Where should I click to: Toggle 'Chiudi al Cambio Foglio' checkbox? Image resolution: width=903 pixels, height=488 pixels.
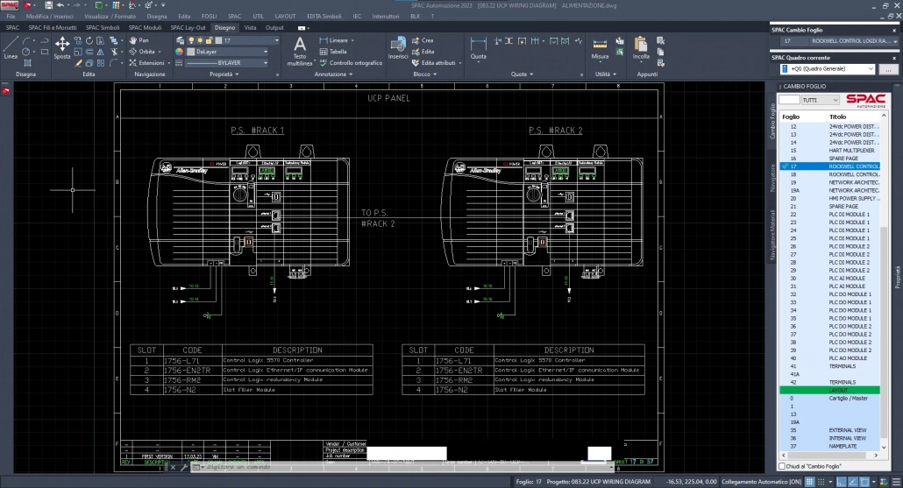coord(780,466)
